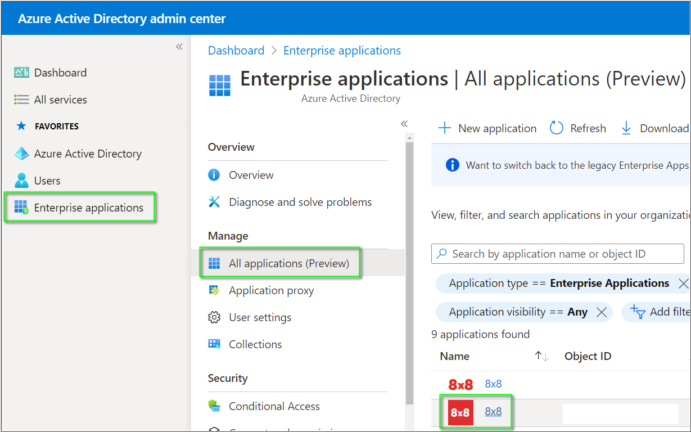Click New application button
Image resolution: width=691 pixels, height=432 pixels.
(487, 128)
